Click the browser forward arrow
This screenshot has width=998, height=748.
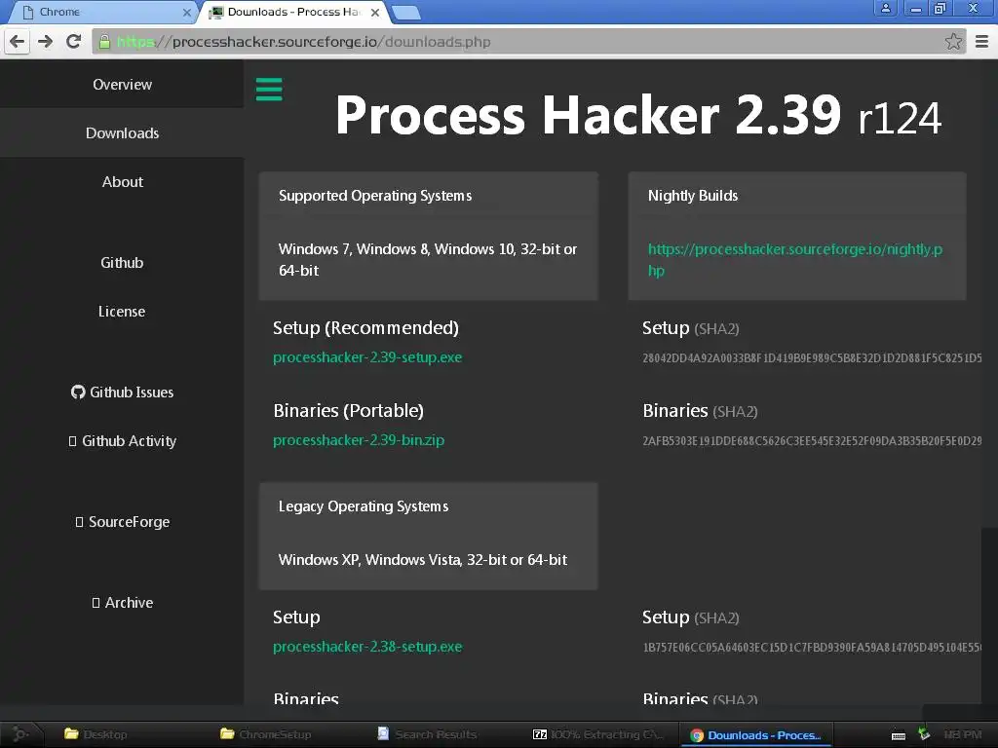pos(45,42)
